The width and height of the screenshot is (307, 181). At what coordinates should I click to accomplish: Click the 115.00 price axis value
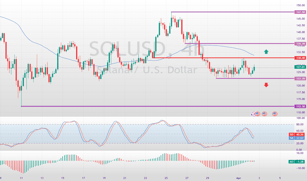click(x=300, y=99)
